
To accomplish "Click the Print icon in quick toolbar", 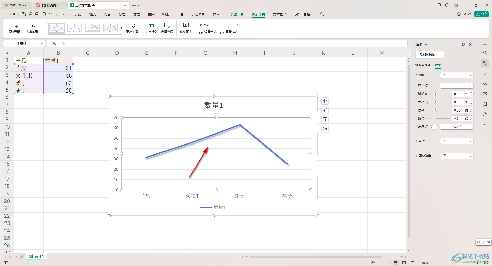I will point(37,14).
